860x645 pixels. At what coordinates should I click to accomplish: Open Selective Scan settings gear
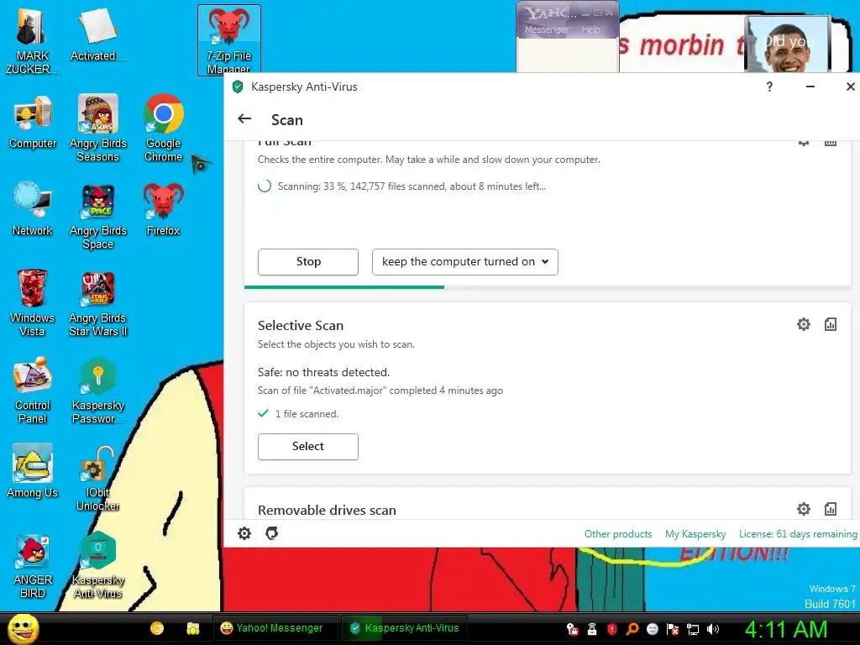tap(804, 324)
